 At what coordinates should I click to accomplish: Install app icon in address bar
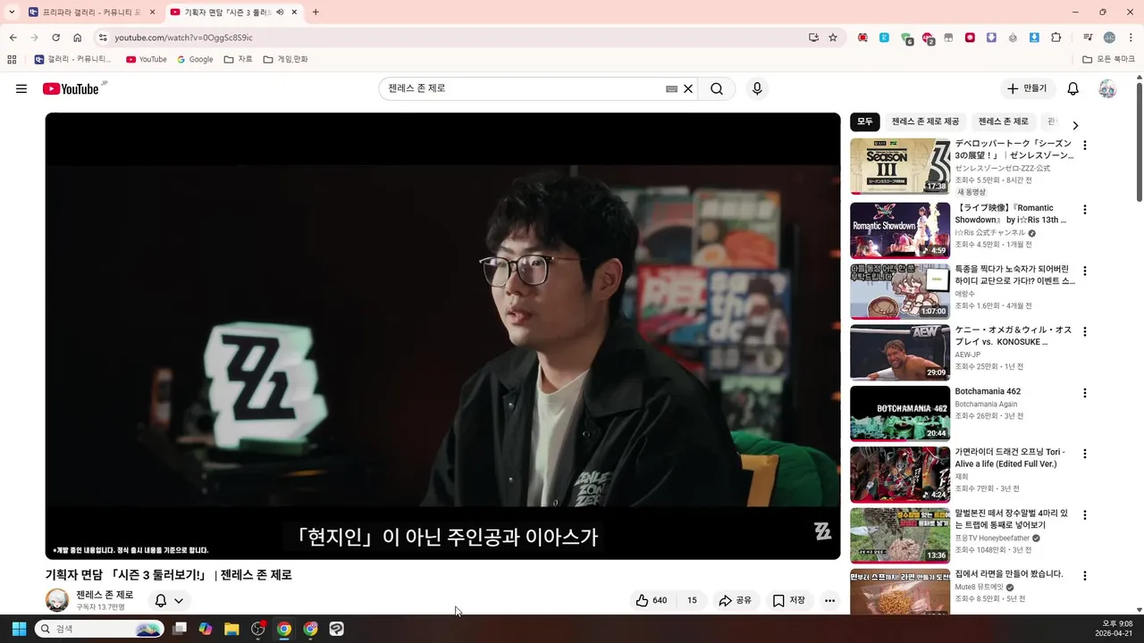coord(813,38)
